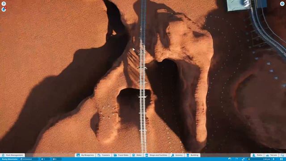Click the redo arrow in the status bar
This screenshot has width=286, height=161.
[x=236, y=159]
